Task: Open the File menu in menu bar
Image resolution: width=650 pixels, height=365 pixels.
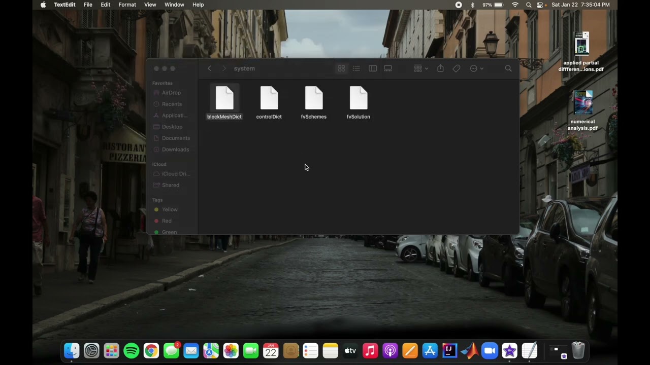Action: pos(88,5)
